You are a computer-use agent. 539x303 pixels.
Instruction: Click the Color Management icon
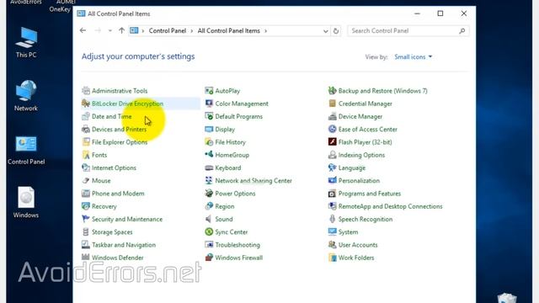click(x=209, y=104)
